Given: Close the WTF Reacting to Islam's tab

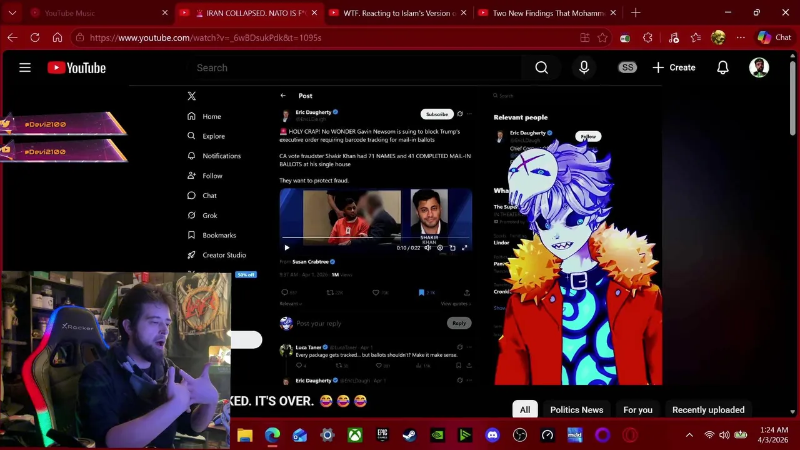Looking at the screenshot, I should coord(464,12).
